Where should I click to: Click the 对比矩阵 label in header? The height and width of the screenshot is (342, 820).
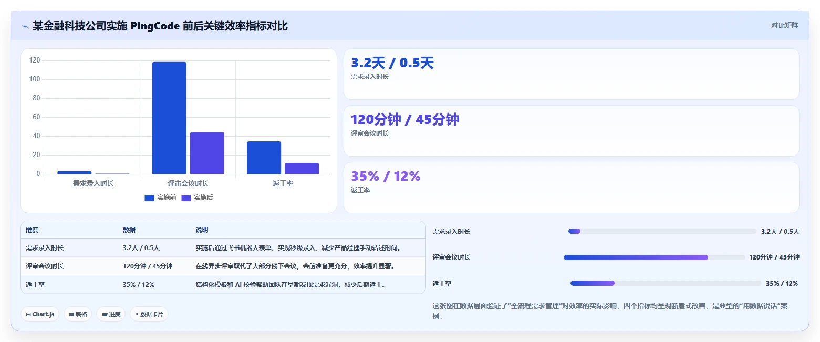(784, 25)
